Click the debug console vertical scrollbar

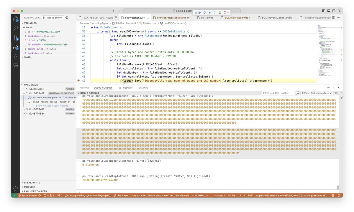tap(338, 187)
